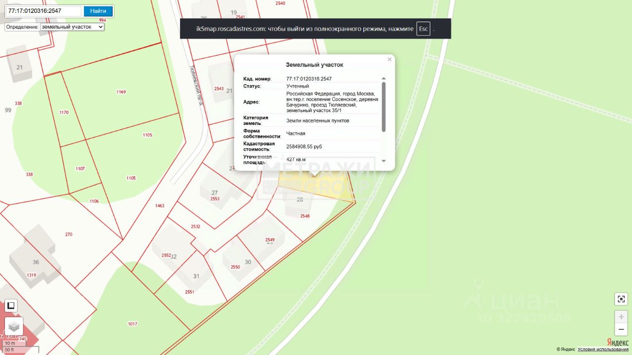Open Условия использования link
The height and width of the screenshot is (355, 632).
click(603, 349)
